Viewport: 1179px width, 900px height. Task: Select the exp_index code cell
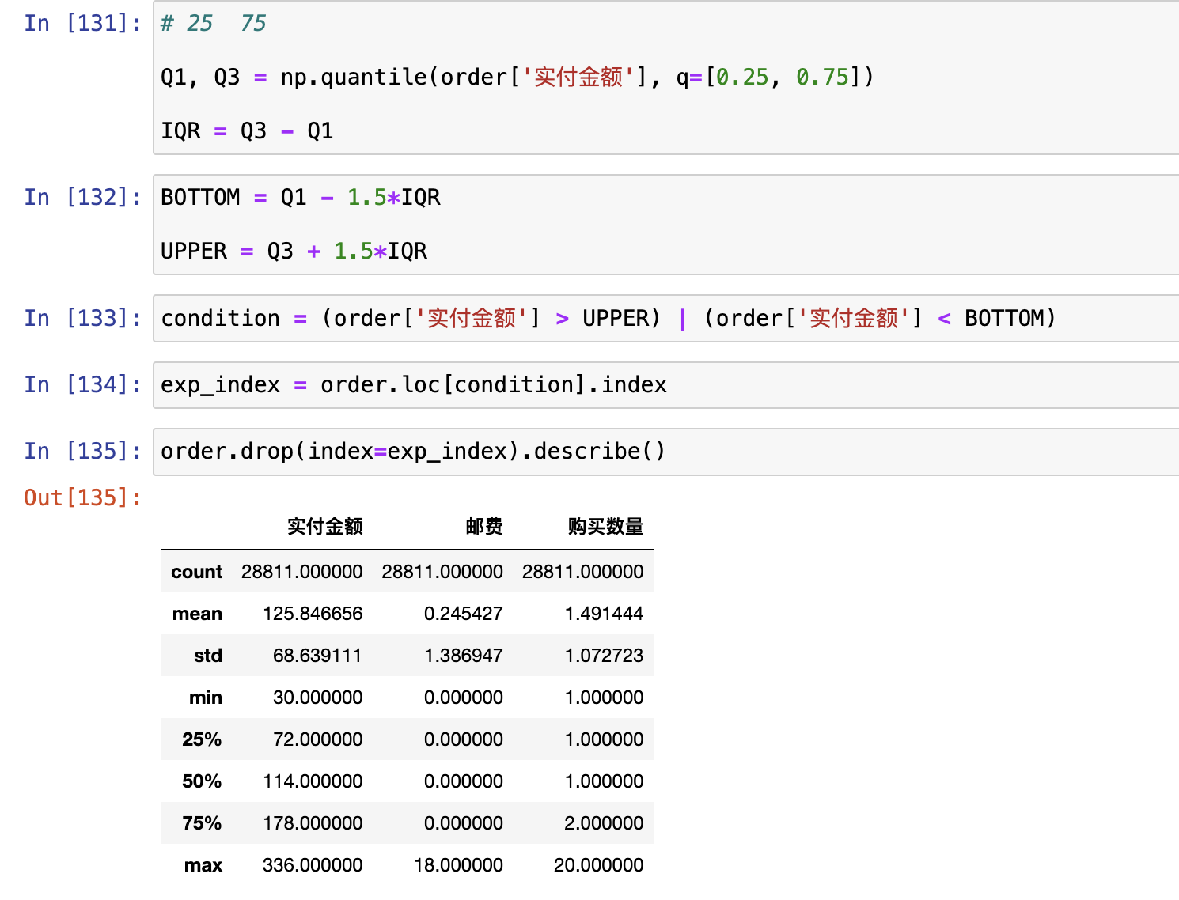click(x=413, y=385)
